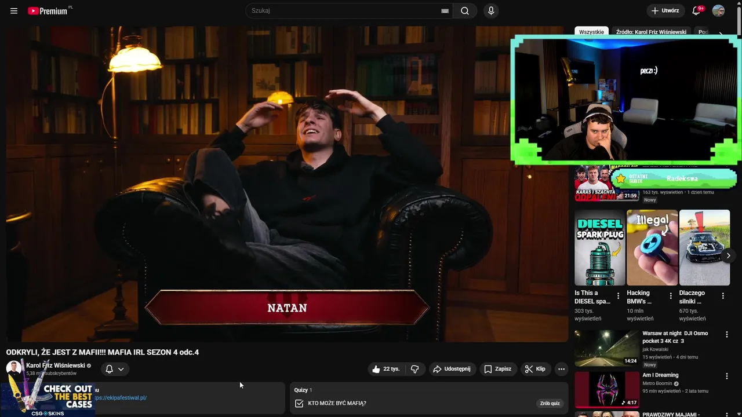Open the ekipafestiwal.pl link
The width and height of the screenshot is (742, 417).
(121, 398)
